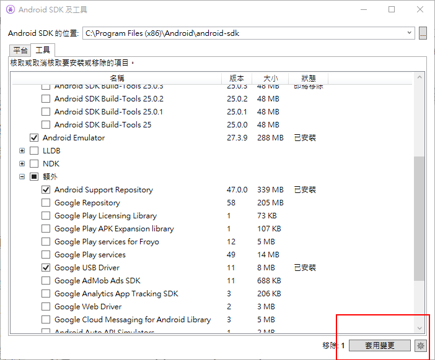The width and height of the screenshot is (435, 360).
Task: Check the Google Web Driver checkbox
Action: pyautogui.click(x=46, y=307)
